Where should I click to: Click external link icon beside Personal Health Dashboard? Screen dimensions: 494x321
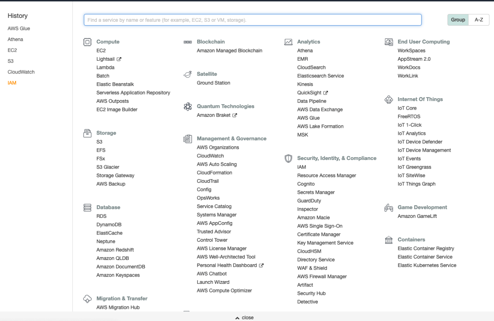pos(261,266)
